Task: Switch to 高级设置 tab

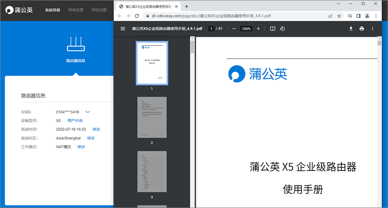Action: (99, 10)
